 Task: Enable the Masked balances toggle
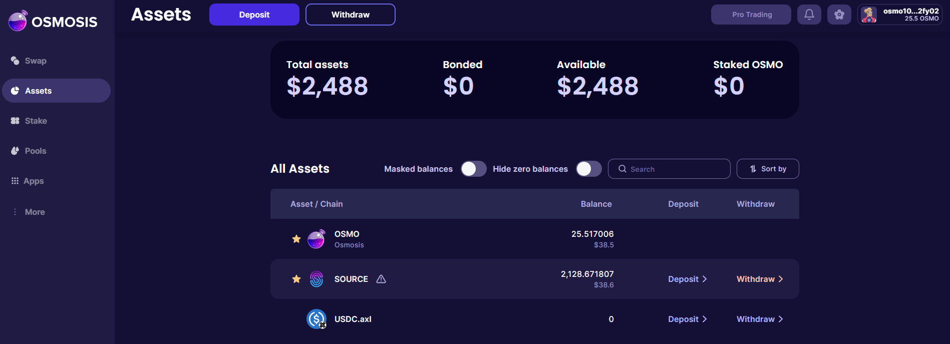(x=473, y=169)
